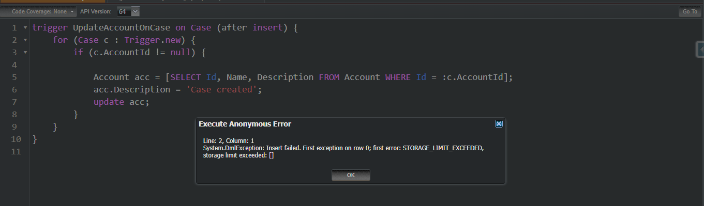Click the SELECT keyword in the SOQL query
This screenshot has height=206, width=704.
(x=186, y=77)
